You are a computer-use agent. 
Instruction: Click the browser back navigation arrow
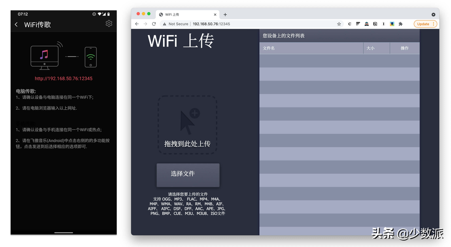coord(137,24)
